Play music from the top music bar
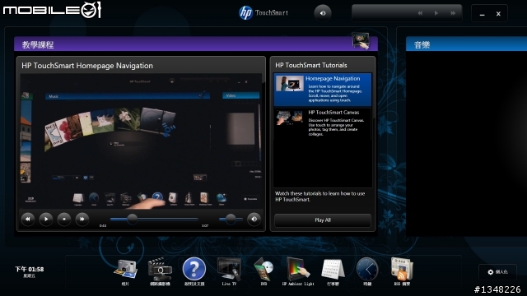The height and width of the screenshot is (296, 527). pyautogui.click(x=436, y=13)
